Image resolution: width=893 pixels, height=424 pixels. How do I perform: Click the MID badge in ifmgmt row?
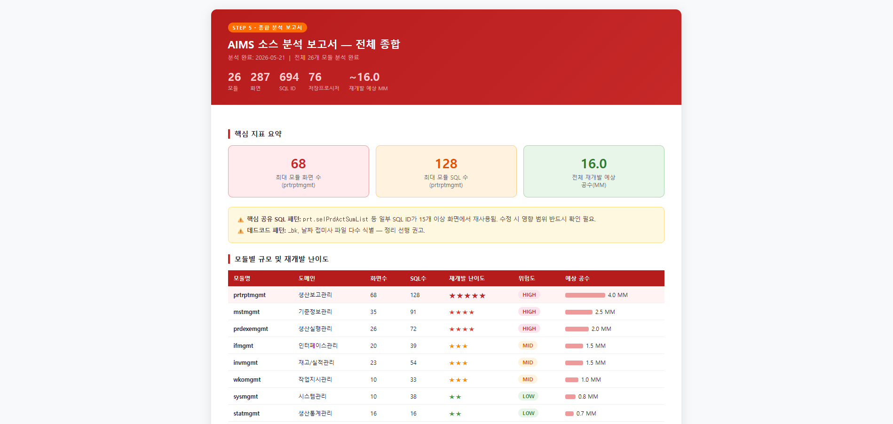point(528,345)
